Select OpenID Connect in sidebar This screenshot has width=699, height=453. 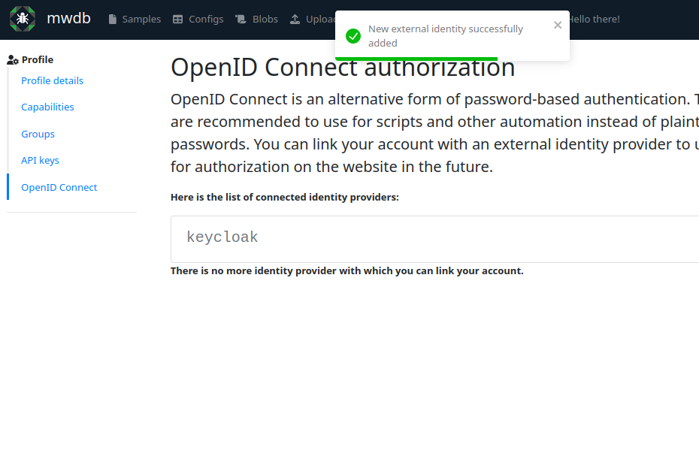pyautogui.click(x=59, y=187)
